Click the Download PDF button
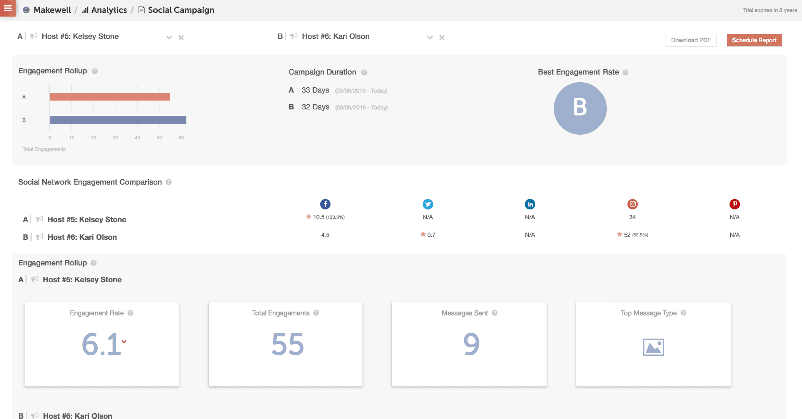The width and height of the screenshot is (802, 419). click(x=691, y=40)
